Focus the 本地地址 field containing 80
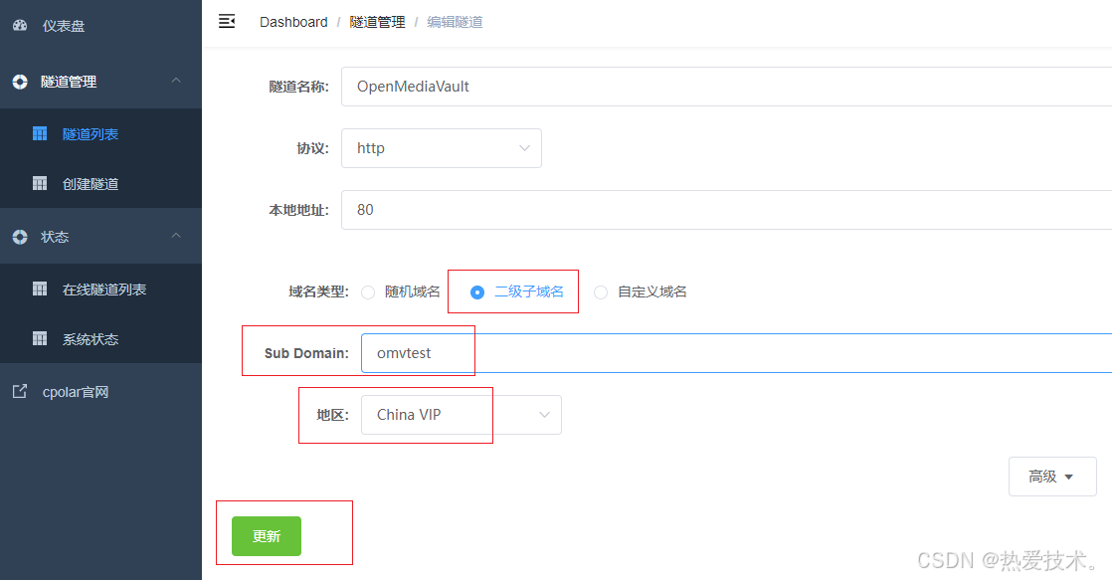This screenshot has width=1112, height=580. tap(726, 210)
